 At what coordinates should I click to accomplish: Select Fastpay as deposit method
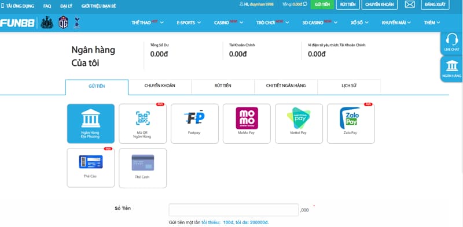pos(194,124)
